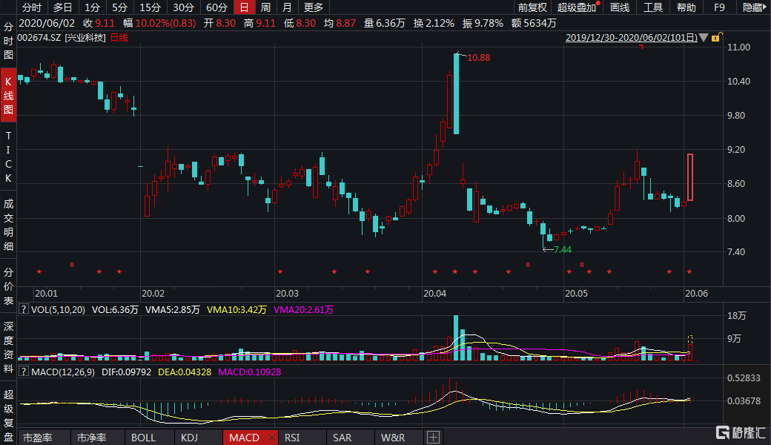This screenshot has height=445, width=771.
Task: Select the 15分 period tab
Action: (x=150, y=7)
